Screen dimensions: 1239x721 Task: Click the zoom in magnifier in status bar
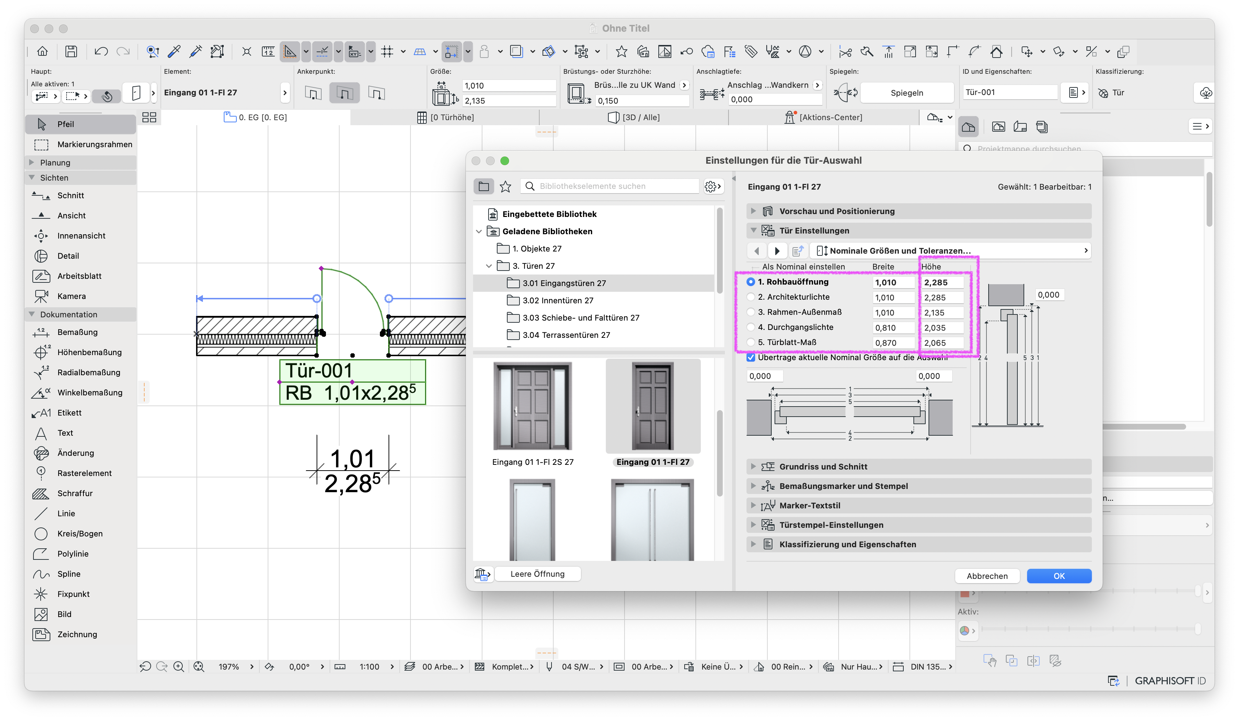pyautogui.click(x=179, y=666)
